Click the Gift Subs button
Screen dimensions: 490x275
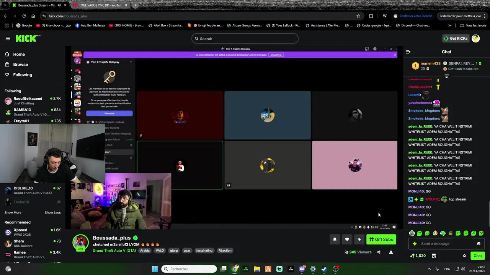click(x=381, y=239)
